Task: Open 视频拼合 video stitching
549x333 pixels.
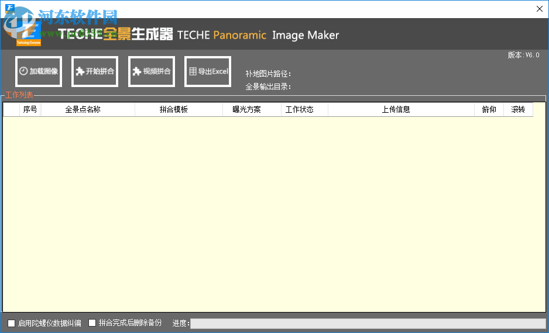Action: pyautogui.click(x=152, y=71)
